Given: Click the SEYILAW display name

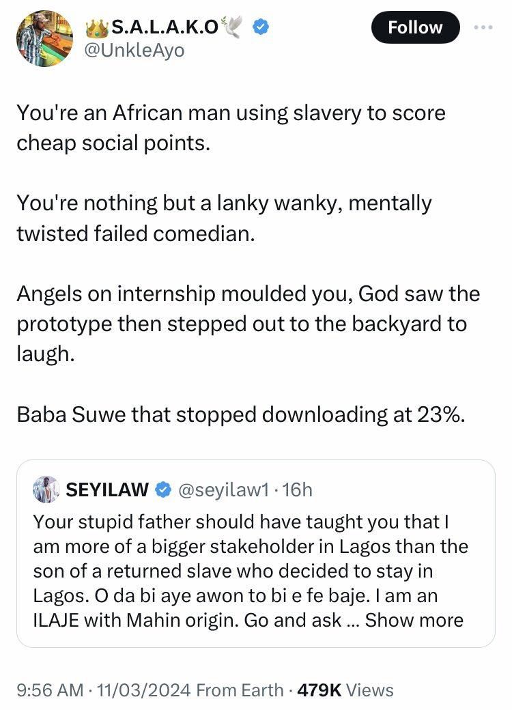Looking at the screenshot, I should 109,489.
